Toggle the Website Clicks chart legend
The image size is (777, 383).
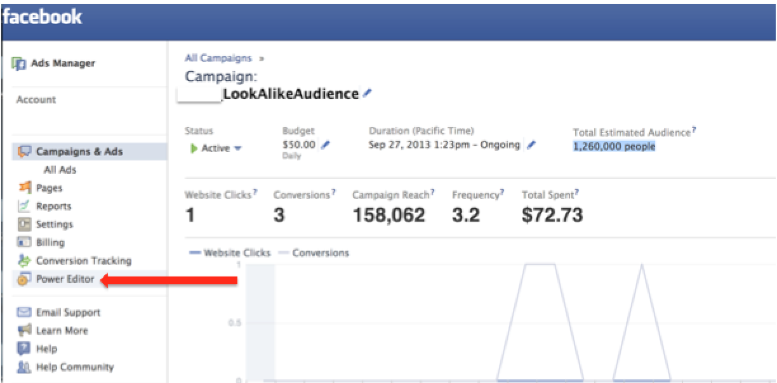(x=230, y=253)
